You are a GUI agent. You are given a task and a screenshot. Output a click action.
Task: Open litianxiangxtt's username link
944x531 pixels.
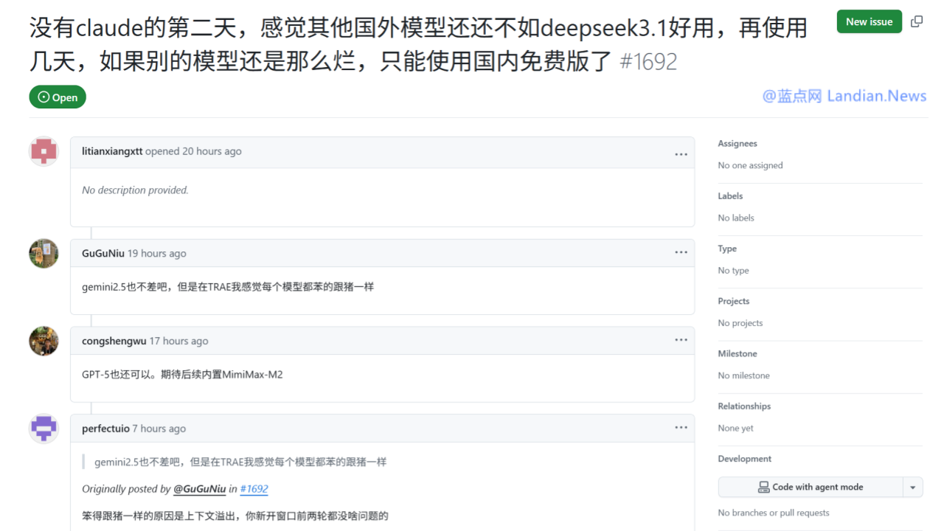point(112,151)
